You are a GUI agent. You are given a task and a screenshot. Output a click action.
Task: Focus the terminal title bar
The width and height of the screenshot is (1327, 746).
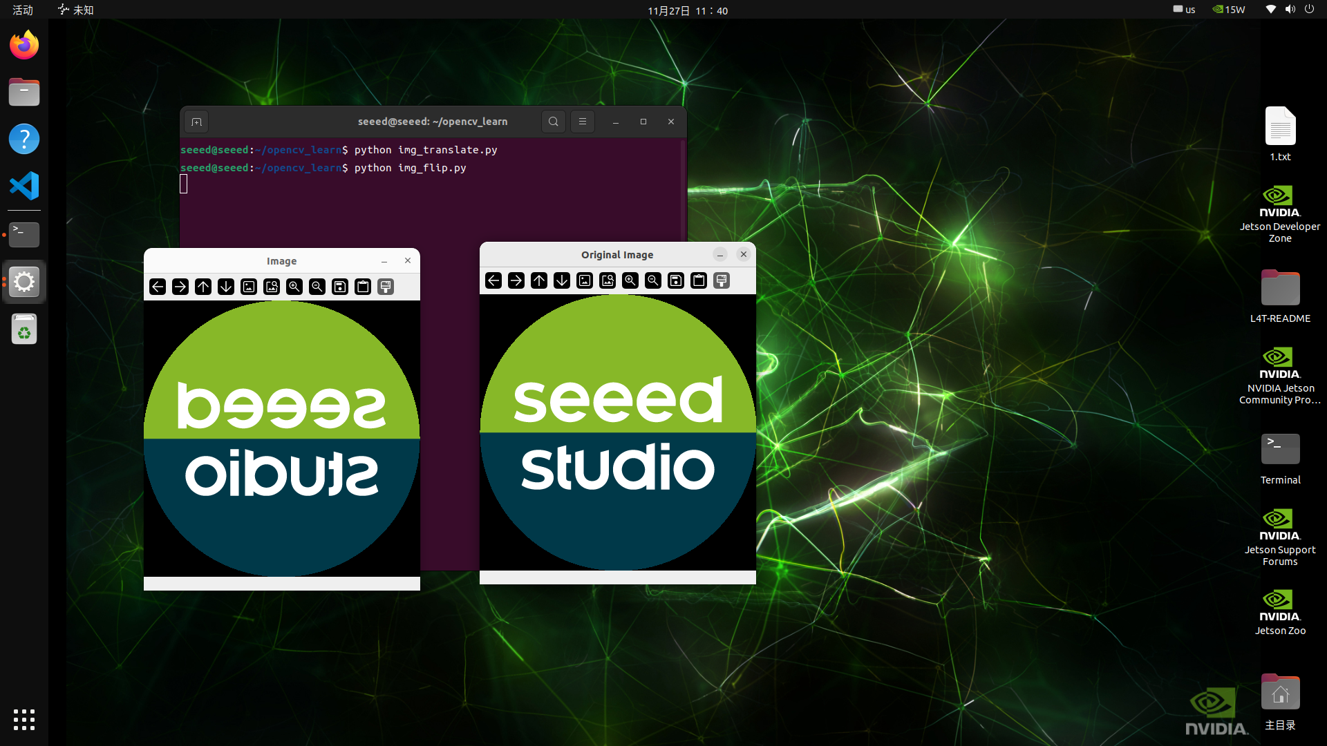(x=433, y=122)
